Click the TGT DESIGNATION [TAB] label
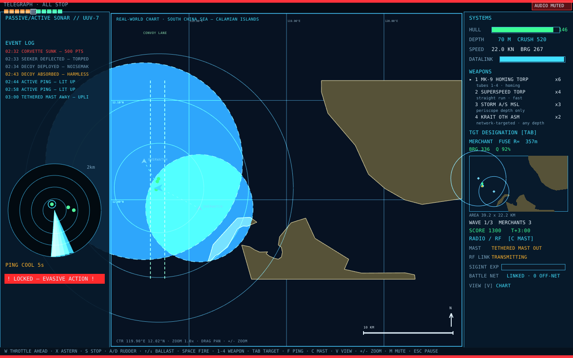This screenshot has height=358, width=573. (503, 132)
